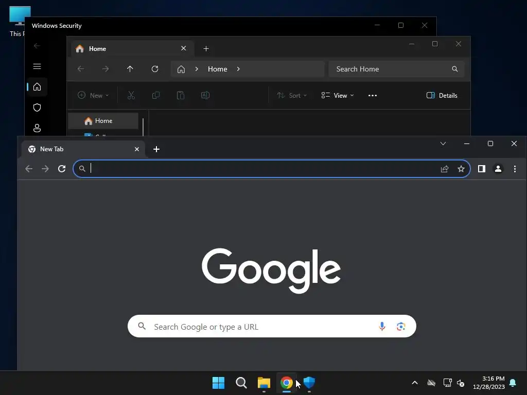Image resolution: width=527 pixels, height=395 pixels.
Task: Open the View dropdown
Action: tap(338, 95)
